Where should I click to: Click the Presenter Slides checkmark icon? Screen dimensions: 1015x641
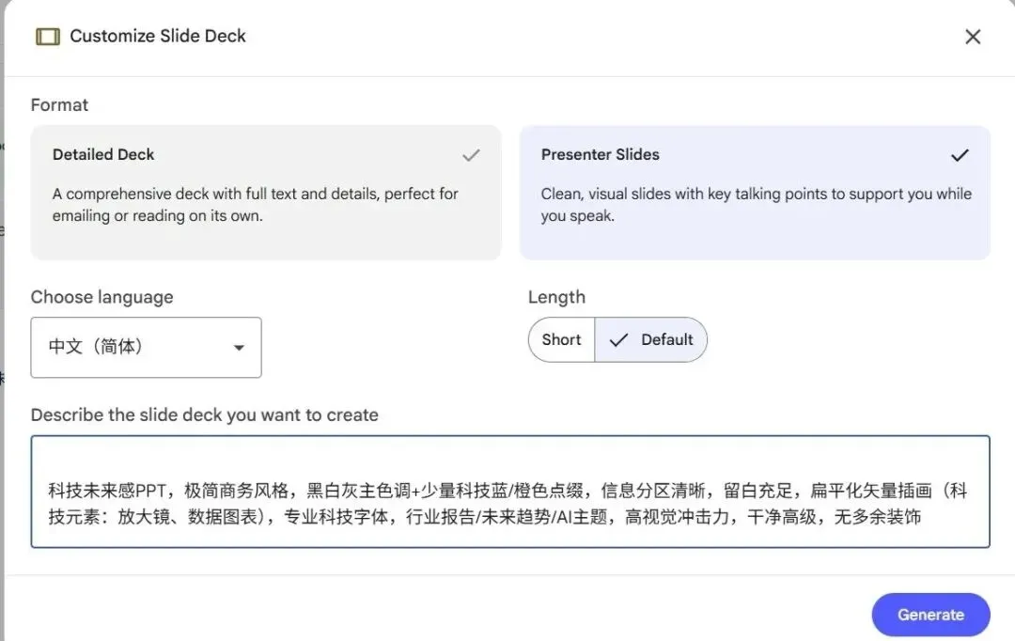tap(960, 155)
